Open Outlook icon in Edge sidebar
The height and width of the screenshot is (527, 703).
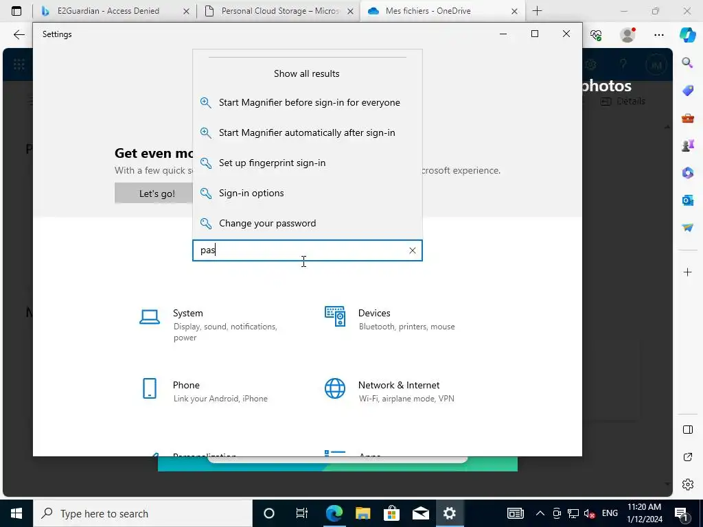[x=687, y=200]
